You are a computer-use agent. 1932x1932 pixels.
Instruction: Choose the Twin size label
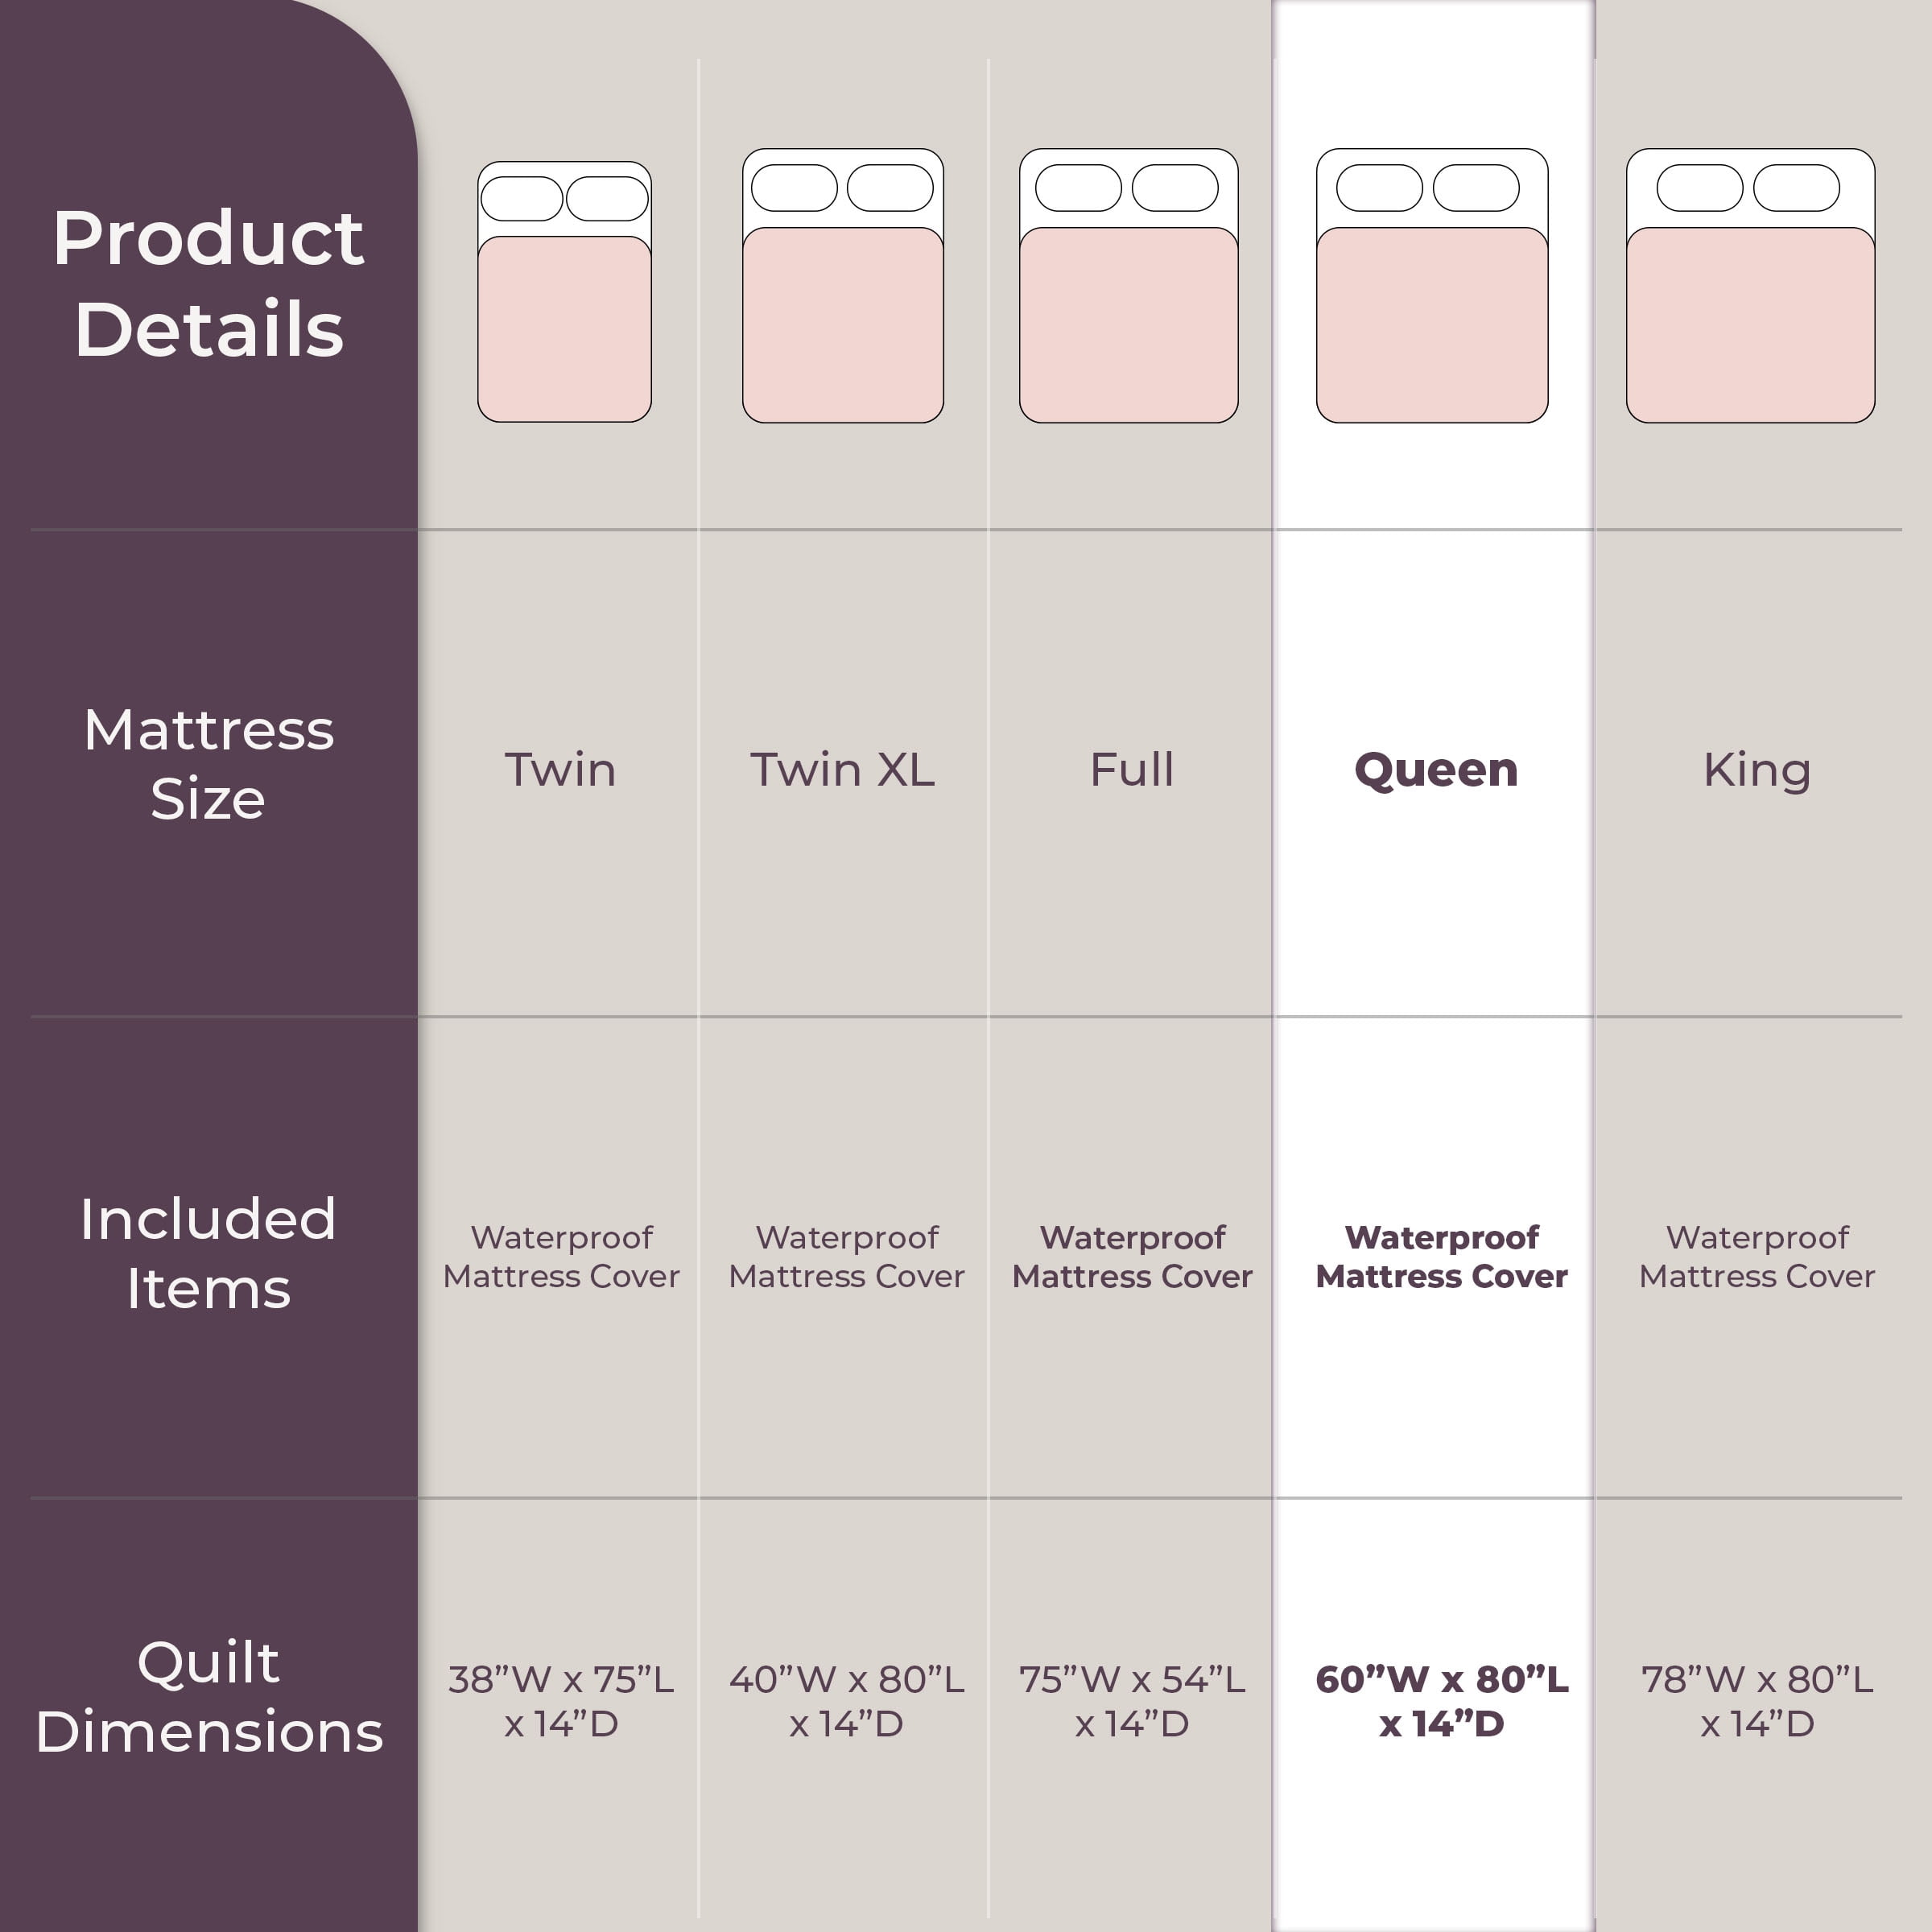pos(560,770)
